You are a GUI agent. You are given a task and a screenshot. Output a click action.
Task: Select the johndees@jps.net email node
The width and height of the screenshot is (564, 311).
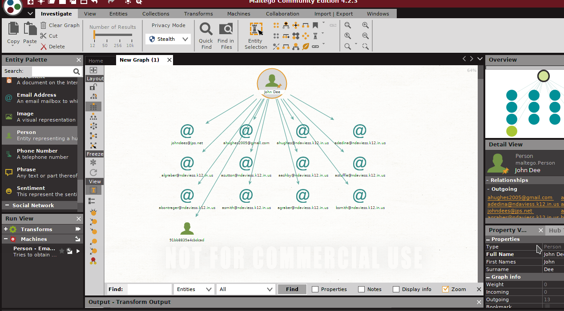[187, 134]
